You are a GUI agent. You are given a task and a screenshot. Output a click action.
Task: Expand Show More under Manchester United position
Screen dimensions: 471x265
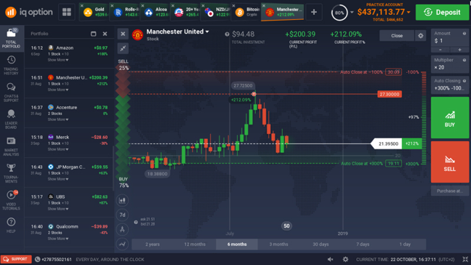(x=58, y=90)
